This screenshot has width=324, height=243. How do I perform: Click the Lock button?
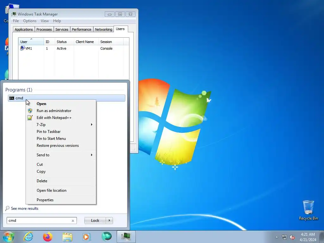pyautogui.click(x=95, y=221)
